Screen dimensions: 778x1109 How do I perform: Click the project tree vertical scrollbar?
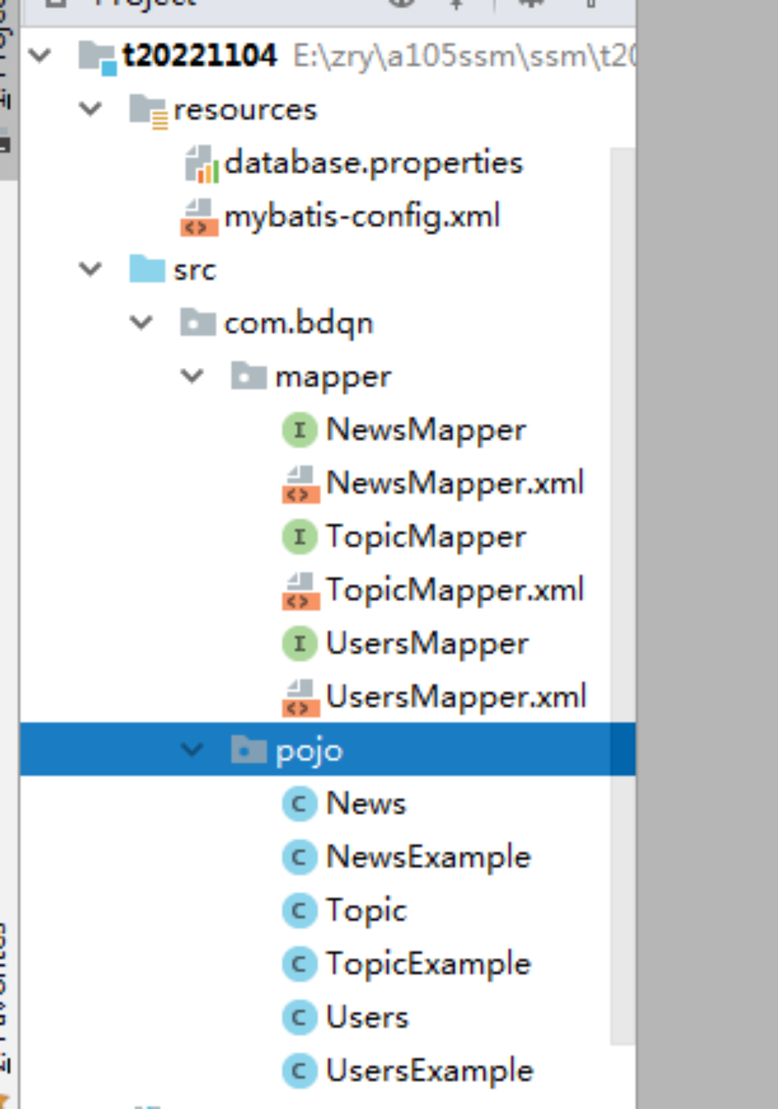click(622, 595)
